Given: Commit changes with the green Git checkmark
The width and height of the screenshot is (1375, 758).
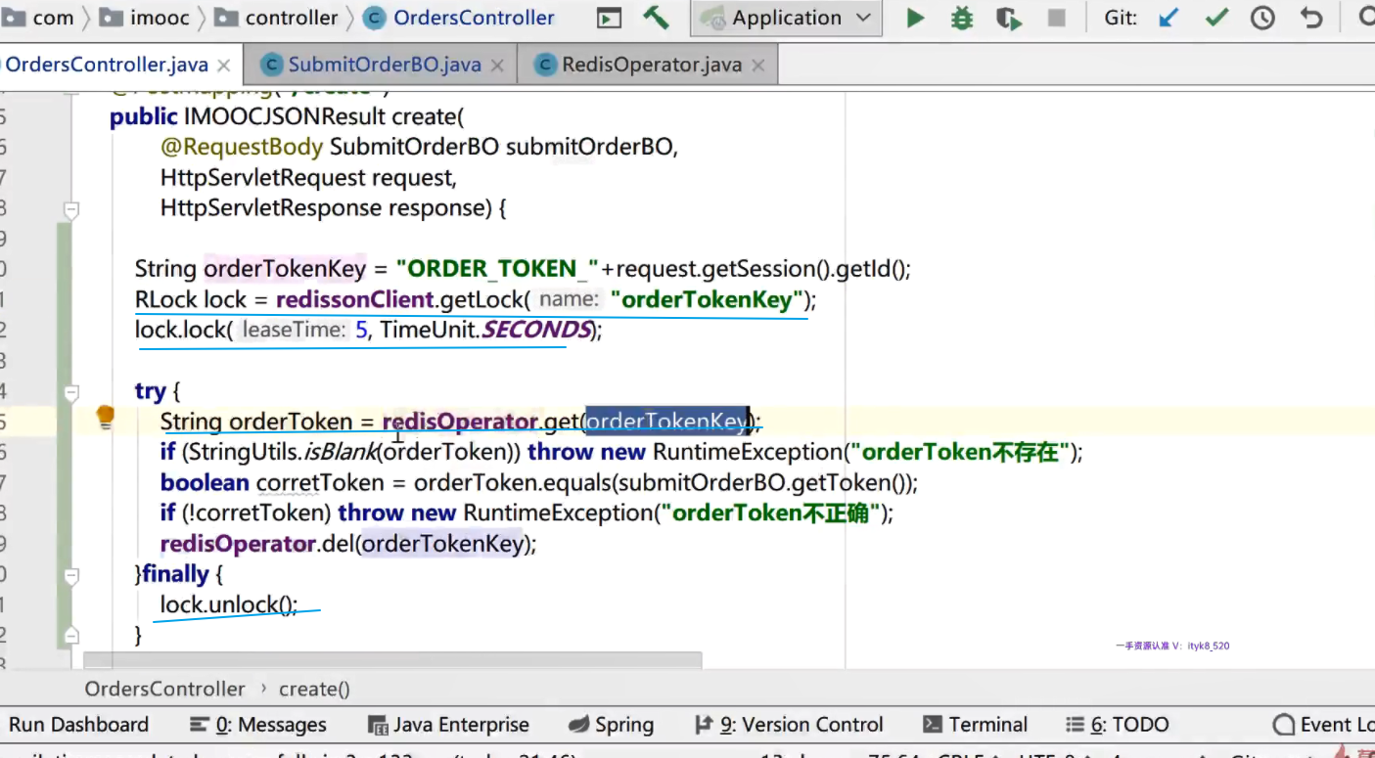Looking at the screenshot, I should (x=1216, y=18).
